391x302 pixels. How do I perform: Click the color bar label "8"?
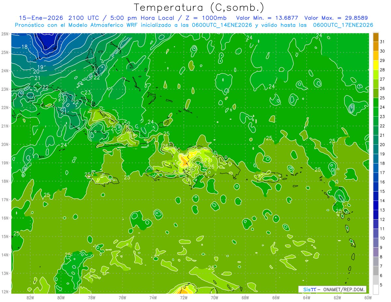[x=381, y=257]
